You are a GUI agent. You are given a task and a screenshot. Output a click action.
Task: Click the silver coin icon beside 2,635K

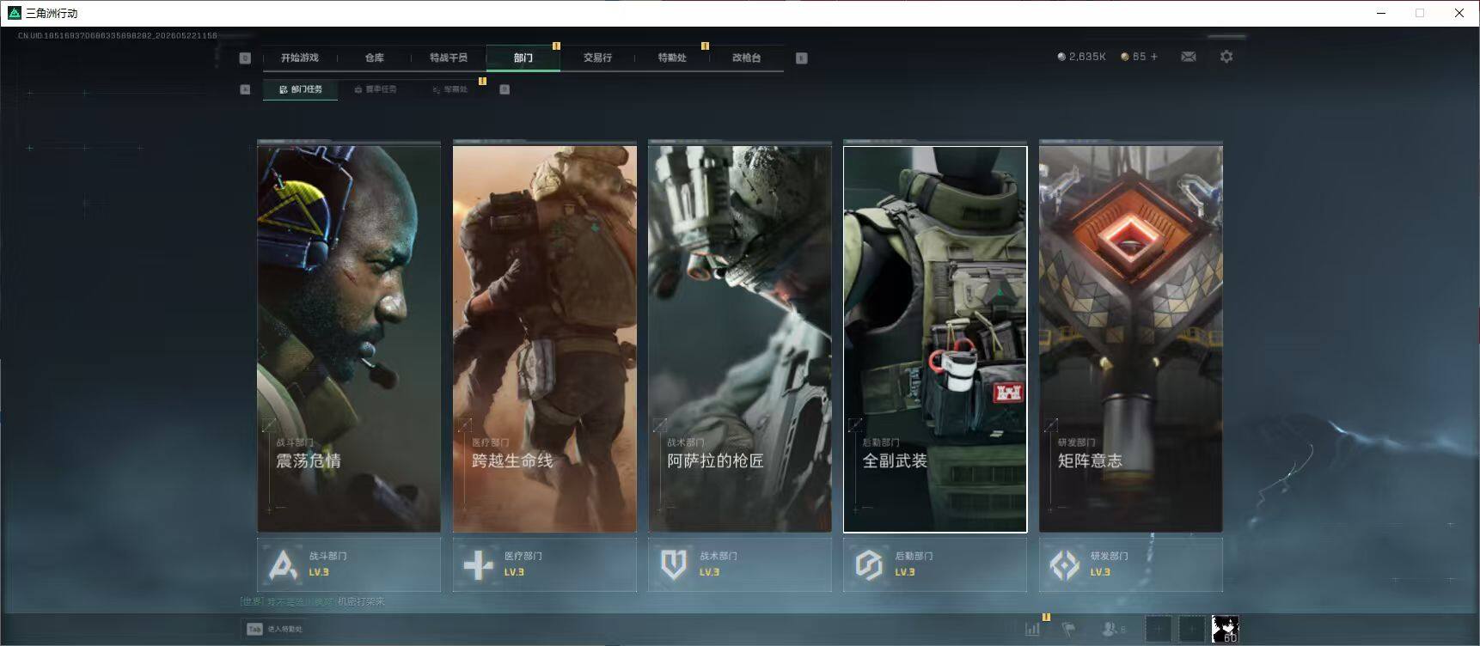[x=1061, y=57]
